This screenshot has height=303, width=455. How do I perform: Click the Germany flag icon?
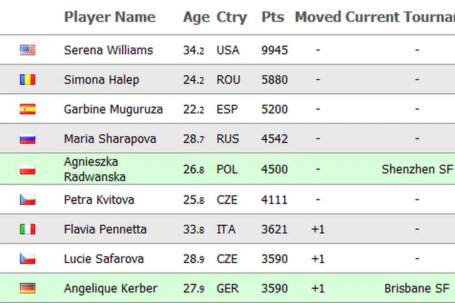click(x=27, y=288)
